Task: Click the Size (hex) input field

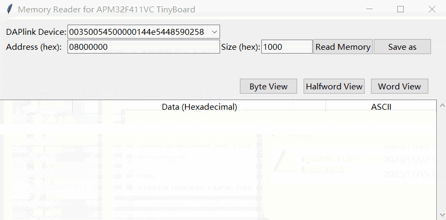Action: pyautogui.click(x=287, y=47)
